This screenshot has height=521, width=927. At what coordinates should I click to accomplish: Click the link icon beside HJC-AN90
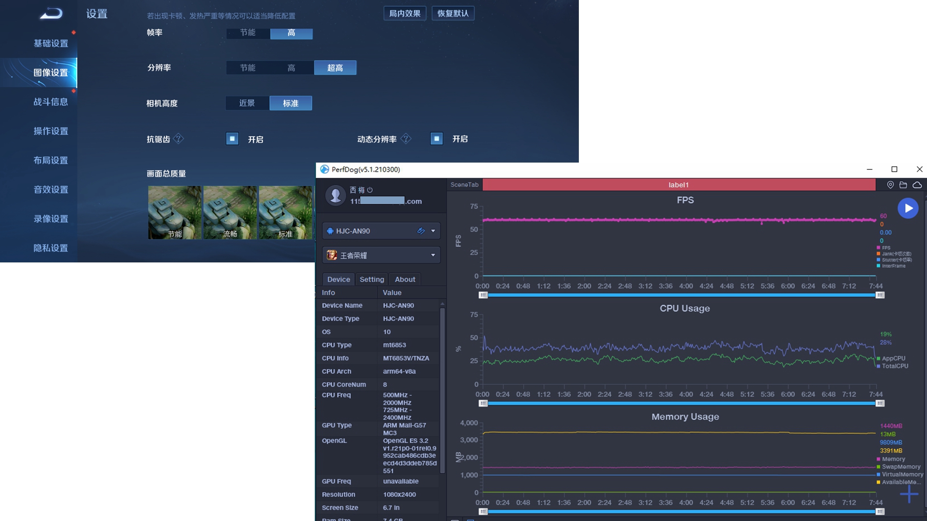[x=421, y=231]
